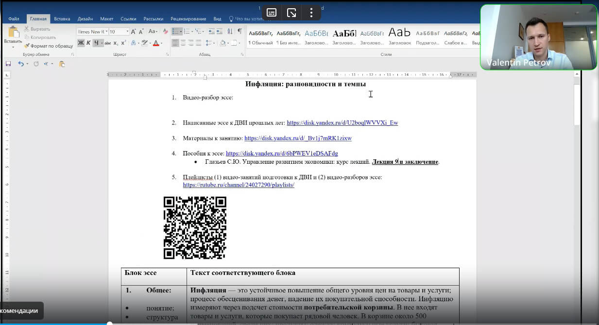599x325 pixels.
Task: Open the bullets library dropdown arrow
Action: coord(181,31)
